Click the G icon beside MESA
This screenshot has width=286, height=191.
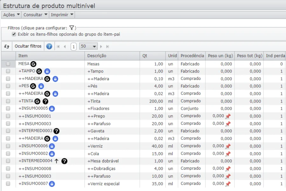click(x=33, y=64)
